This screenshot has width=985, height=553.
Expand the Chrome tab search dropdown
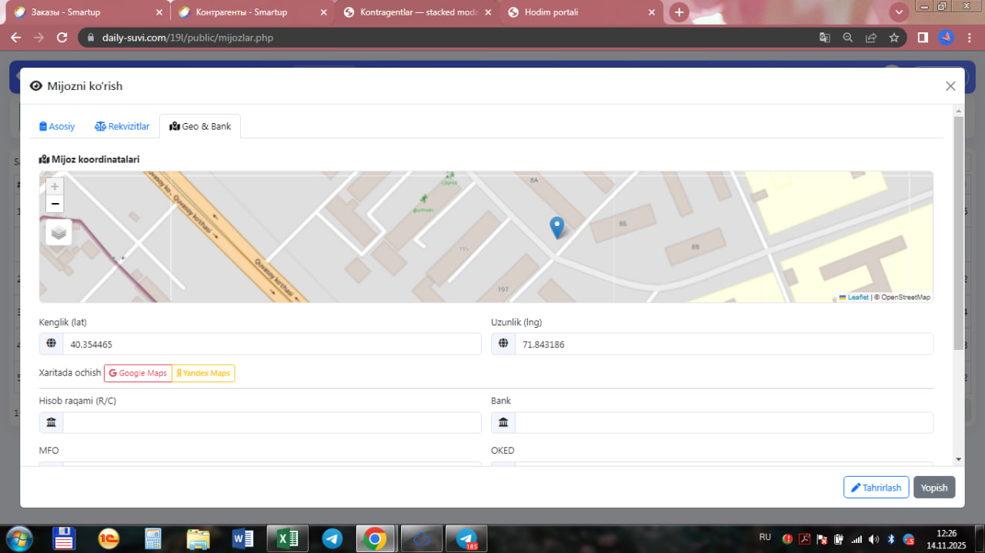pyautogui.click(x=898, y=12)
